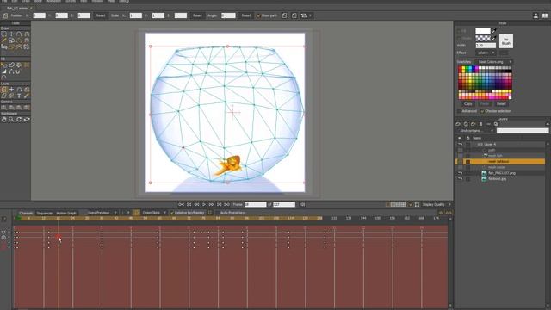Select the Select Shape fill tool
The image size is (551, 310).
click(3, 65)
